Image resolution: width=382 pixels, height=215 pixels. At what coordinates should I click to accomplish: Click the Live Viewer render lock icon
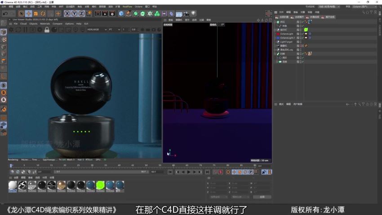click(47, 30)
